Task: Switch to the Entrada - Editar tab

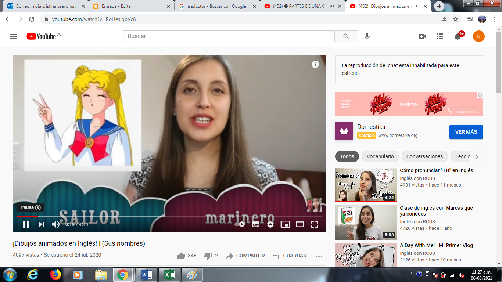Action: point(131,6)
